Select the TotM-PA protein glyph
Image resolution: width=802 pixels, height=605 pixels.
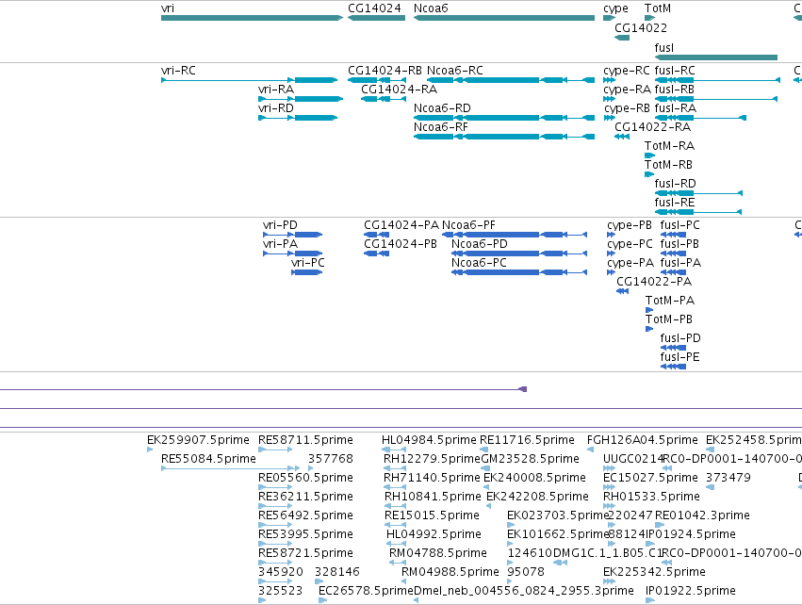tap(649, 310)
